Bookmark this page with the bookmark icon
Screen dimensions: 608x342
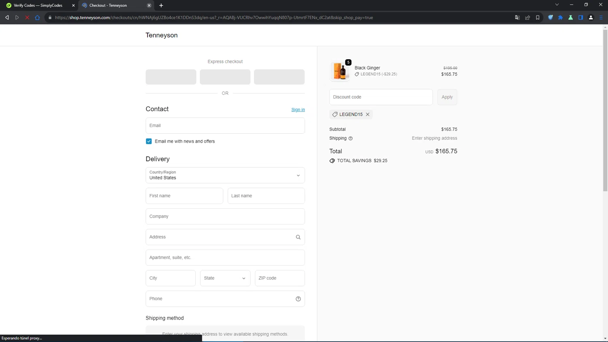pyautogui.click(x=537, y=17)
